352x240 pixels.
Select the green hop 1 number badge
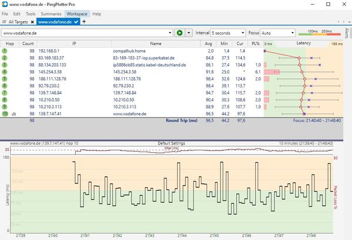pos(5,51)
